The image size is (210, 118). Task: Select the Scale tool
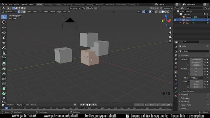(x=4, y=37)
